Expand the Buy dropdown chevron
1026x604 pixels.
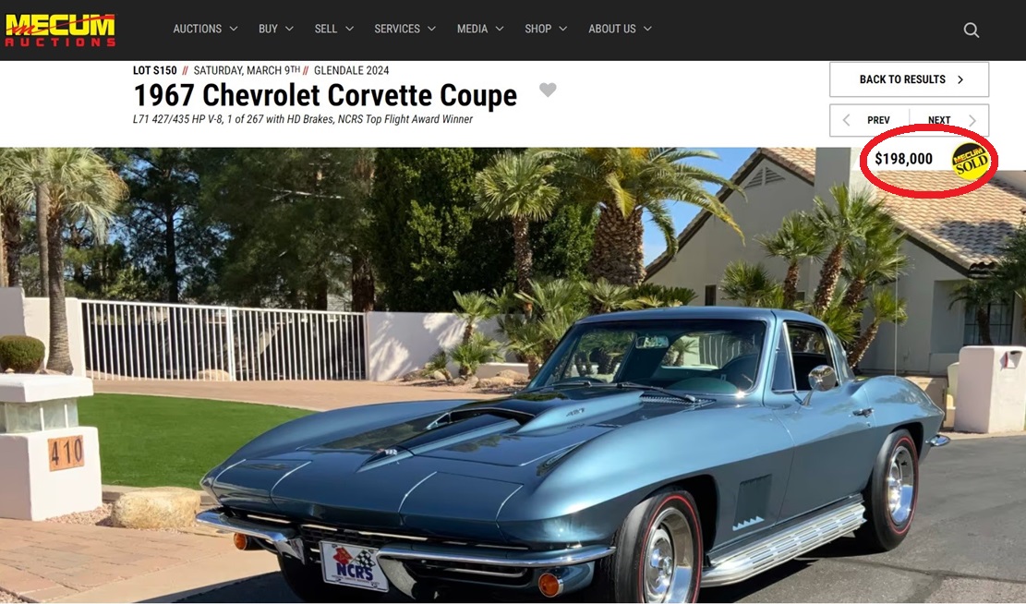click(289, 29)
